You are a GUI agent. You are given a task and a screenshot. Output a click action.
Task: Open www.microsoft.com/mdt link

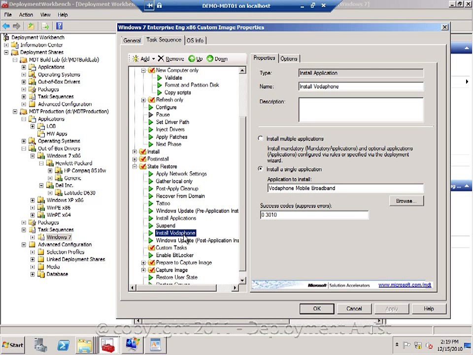pyautogui.click(x=405, y=285)
